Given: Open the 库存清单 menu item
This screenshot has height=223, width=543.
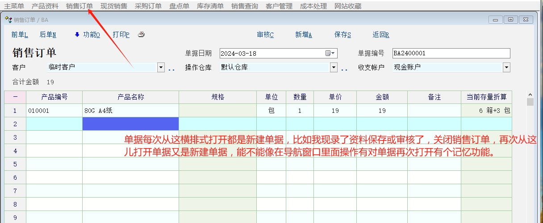Looking at the screenshot, I should (210, 6).
